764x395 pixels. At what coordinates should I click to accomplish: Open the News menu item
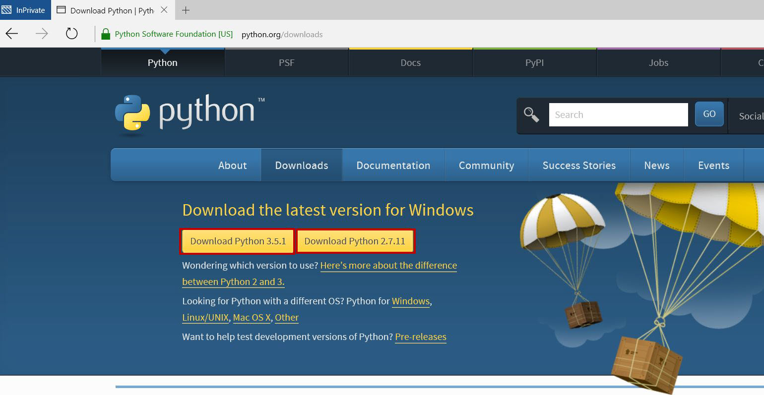click(x=657, y=165)
